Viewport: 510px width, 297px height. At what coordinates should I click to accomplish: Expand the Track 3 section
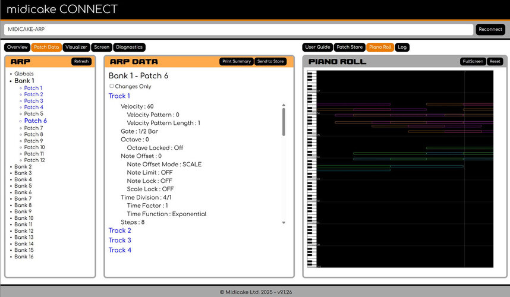tap(119, 240)
